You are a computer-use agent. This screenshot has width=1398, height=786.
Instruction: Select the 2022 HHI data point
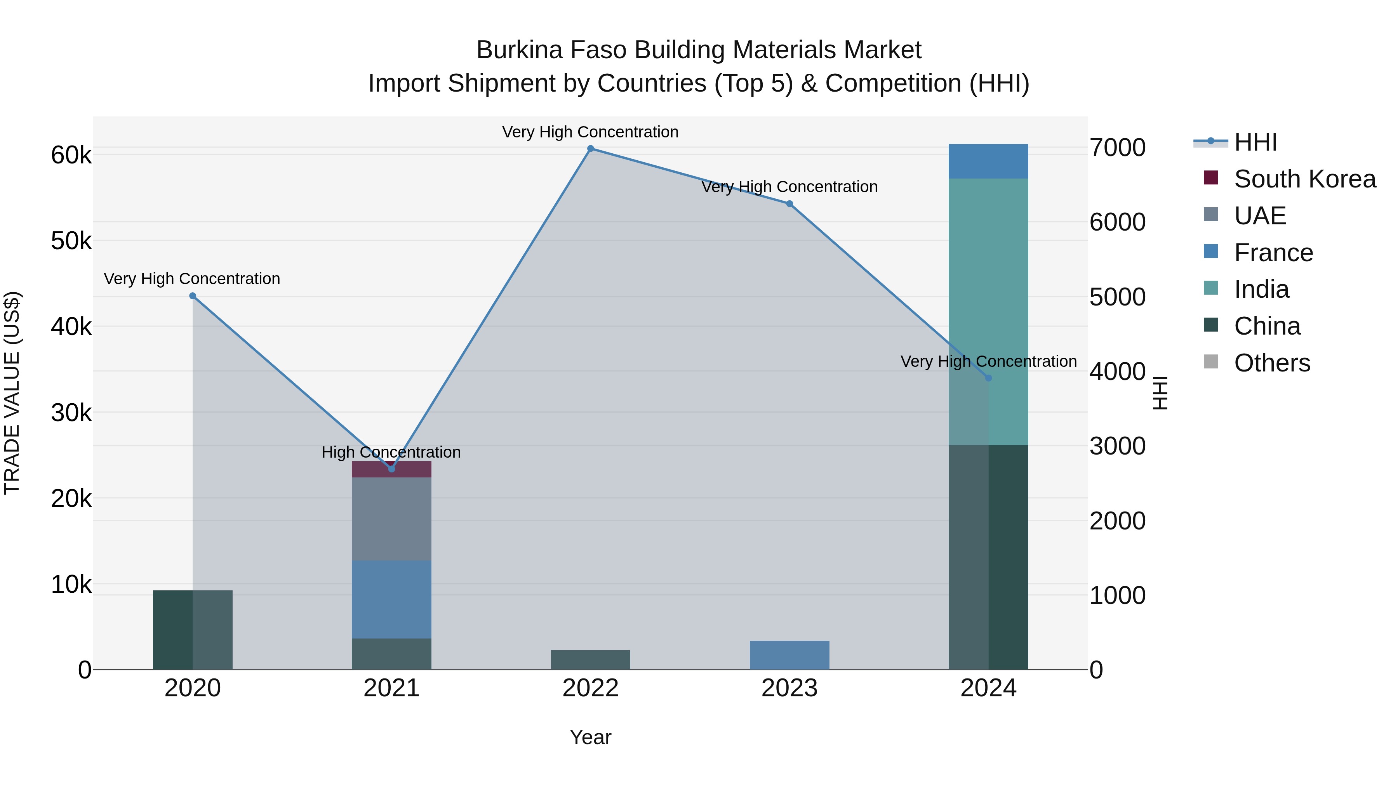click(x=590, y=148)
